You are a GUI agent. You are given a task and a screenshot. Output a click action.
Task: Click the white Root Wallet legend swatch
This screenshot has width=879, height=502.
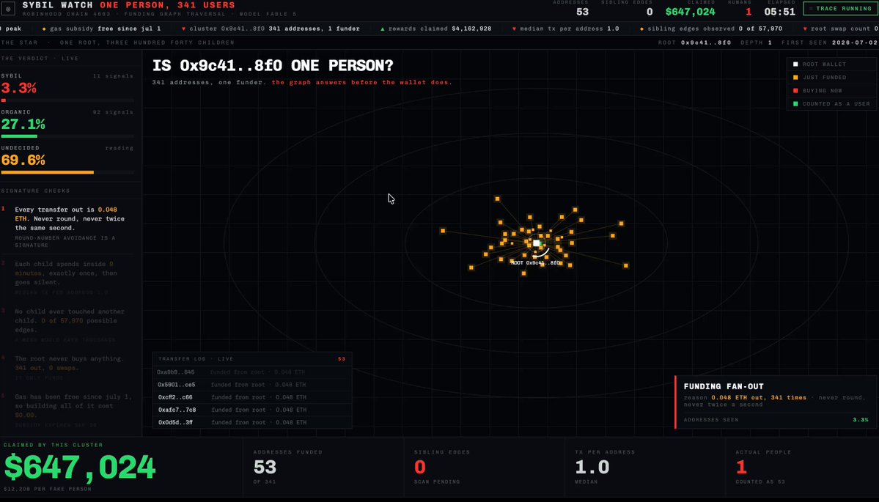[795, 64]
